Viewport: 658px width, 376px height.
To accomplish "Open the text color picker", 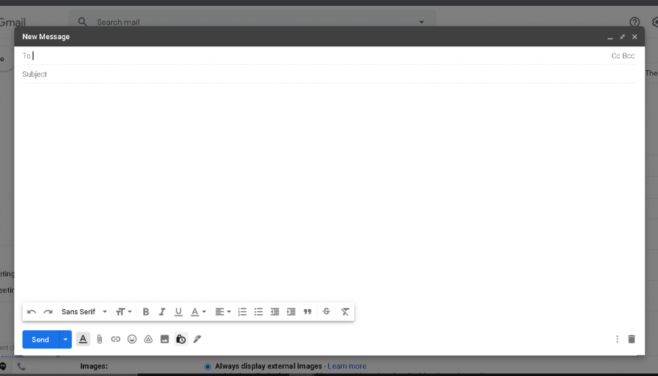I will pos(198,312).
